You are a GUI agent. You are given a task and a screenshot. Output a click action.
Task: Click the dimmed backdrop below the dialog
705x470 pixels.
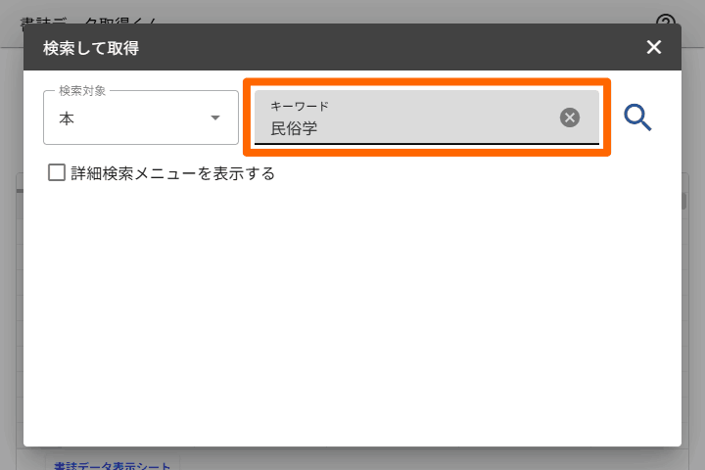tap(392, 459)
